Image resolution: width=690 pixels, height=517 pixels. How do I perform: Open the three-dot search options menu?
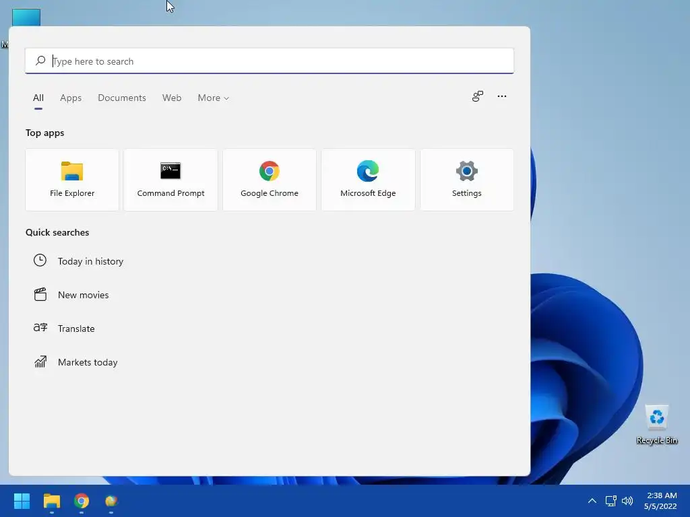click(501, 96)
